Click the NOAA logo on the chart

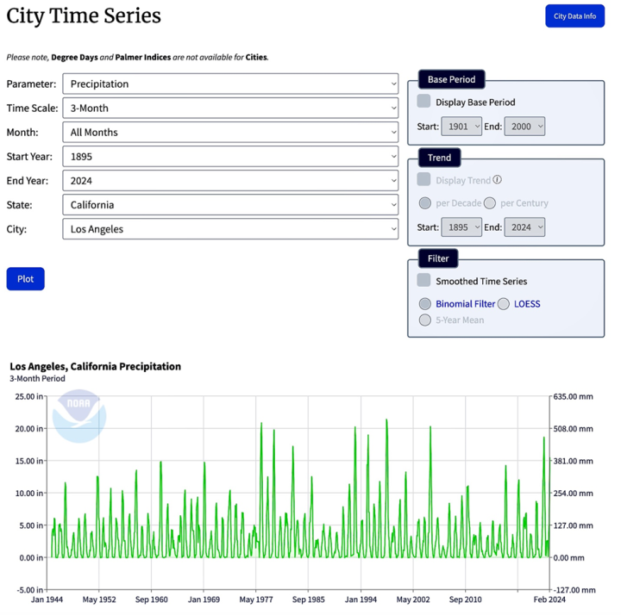coord(78,416)
